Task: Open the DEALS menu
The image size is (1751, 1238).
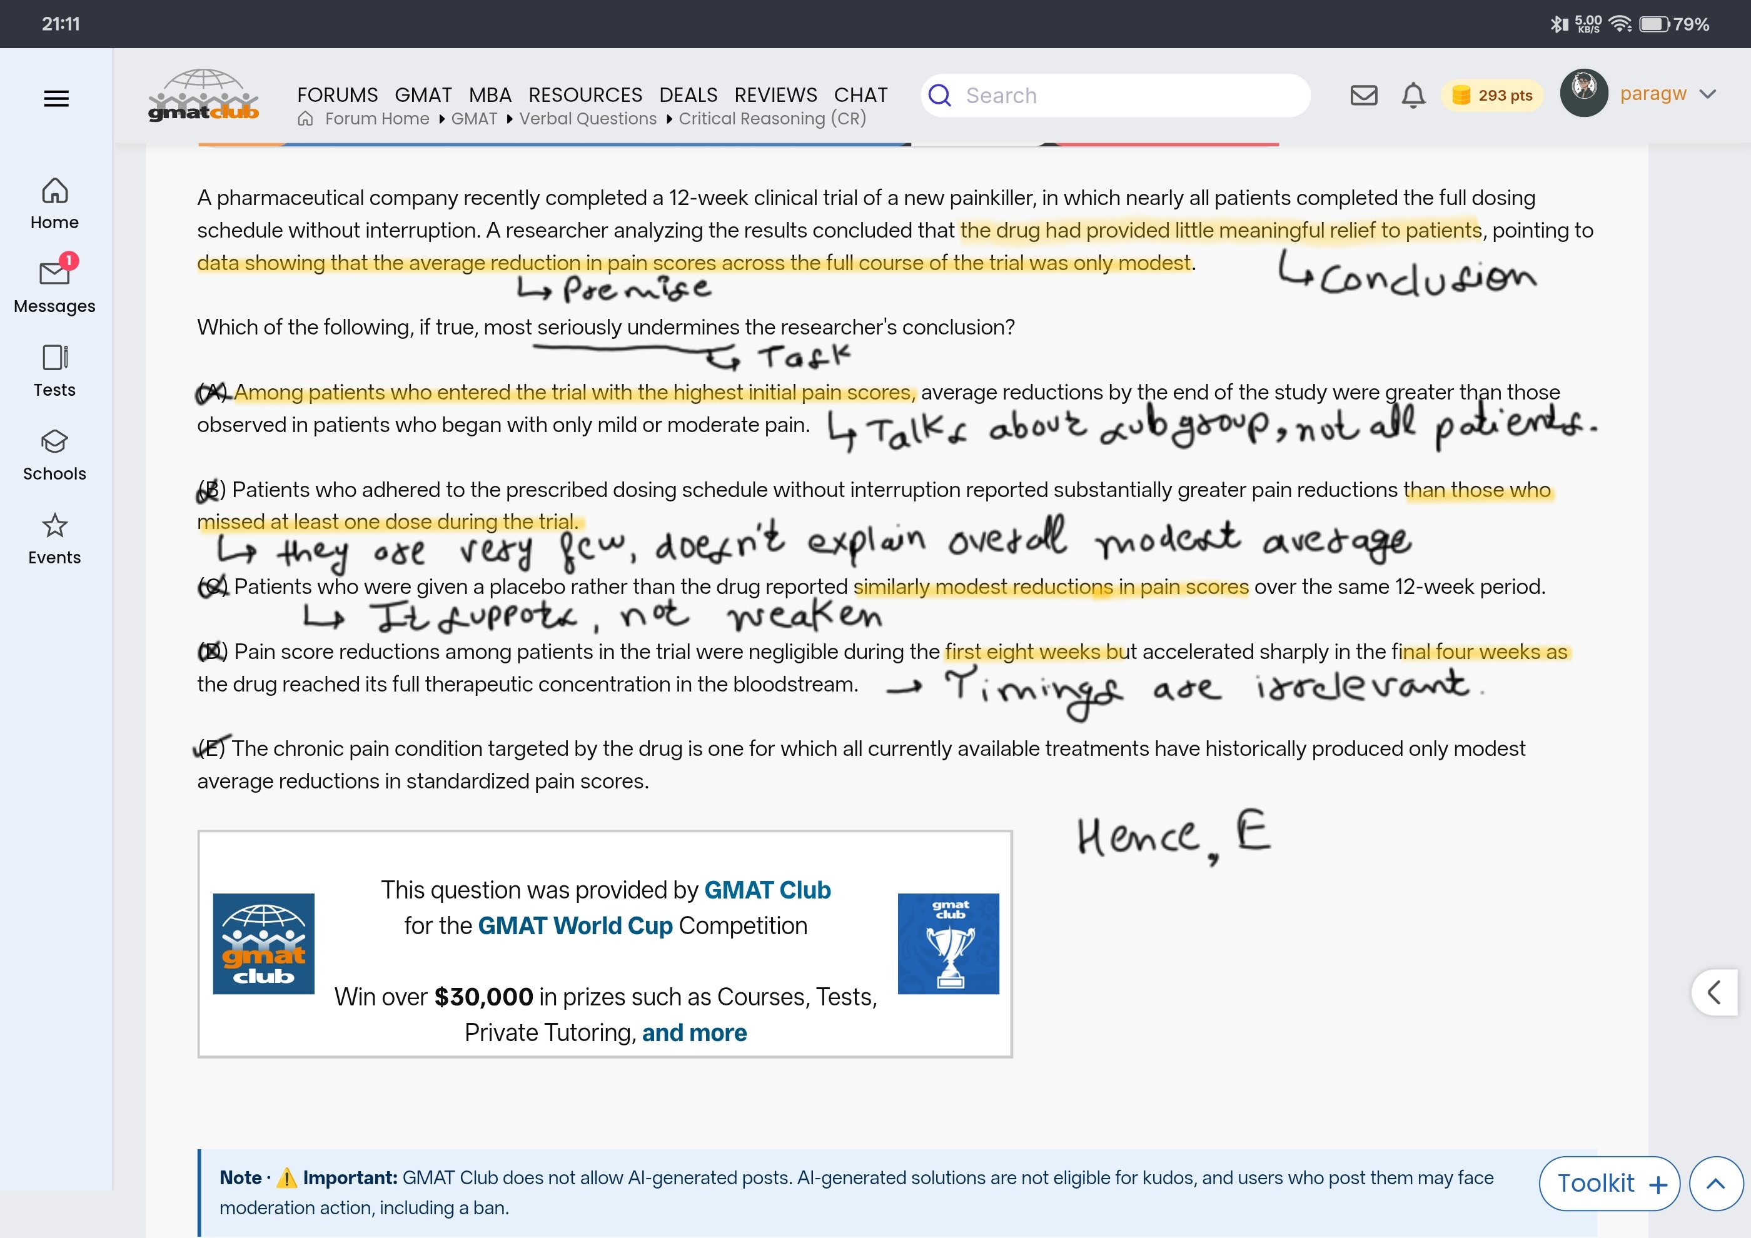Action: click(688, 94)
